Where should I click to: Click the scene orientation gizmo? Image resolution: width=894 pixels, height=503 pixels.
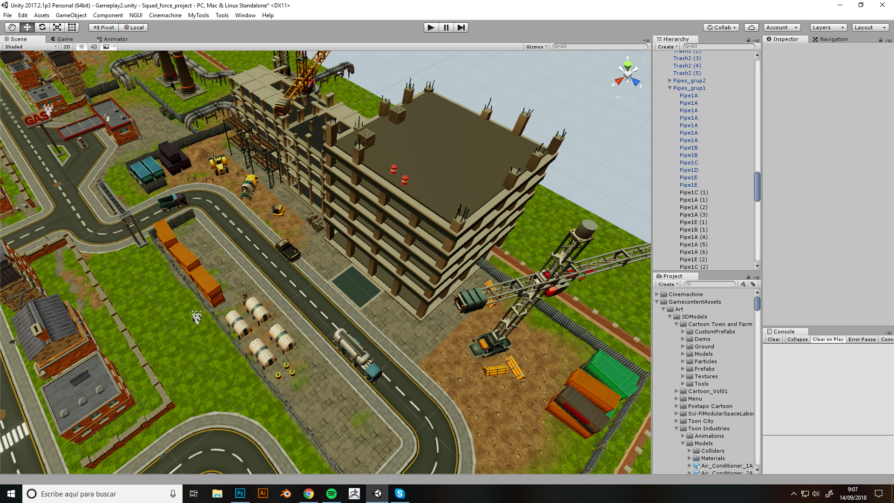click(628, 75)
